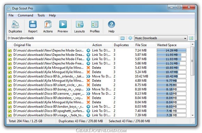Click link action icon for visage row
The image size is (202, 133).
[88, 115]
